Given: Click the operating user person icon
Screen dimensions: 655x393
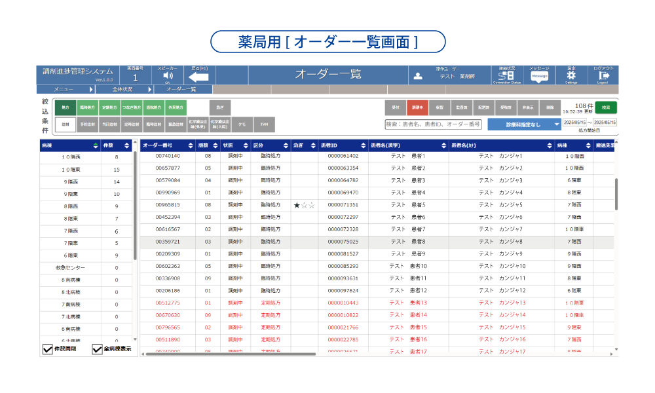Looking at the screenshot, I should 418,76.
